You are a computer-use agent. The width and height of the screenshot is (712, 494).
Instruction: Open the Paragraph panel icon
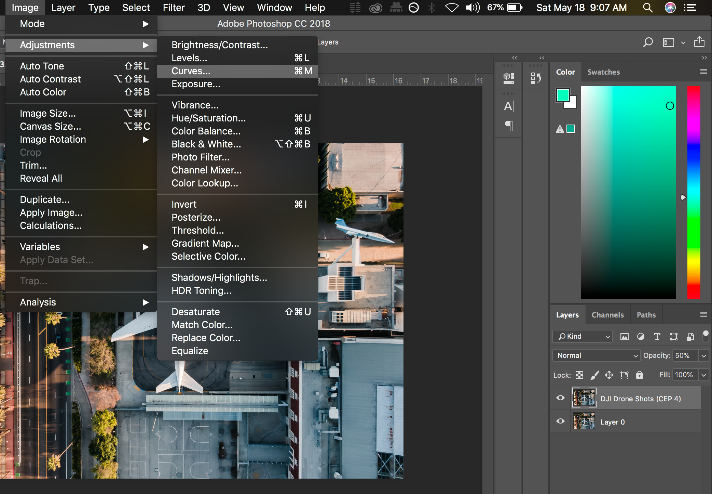coord(508,126)
